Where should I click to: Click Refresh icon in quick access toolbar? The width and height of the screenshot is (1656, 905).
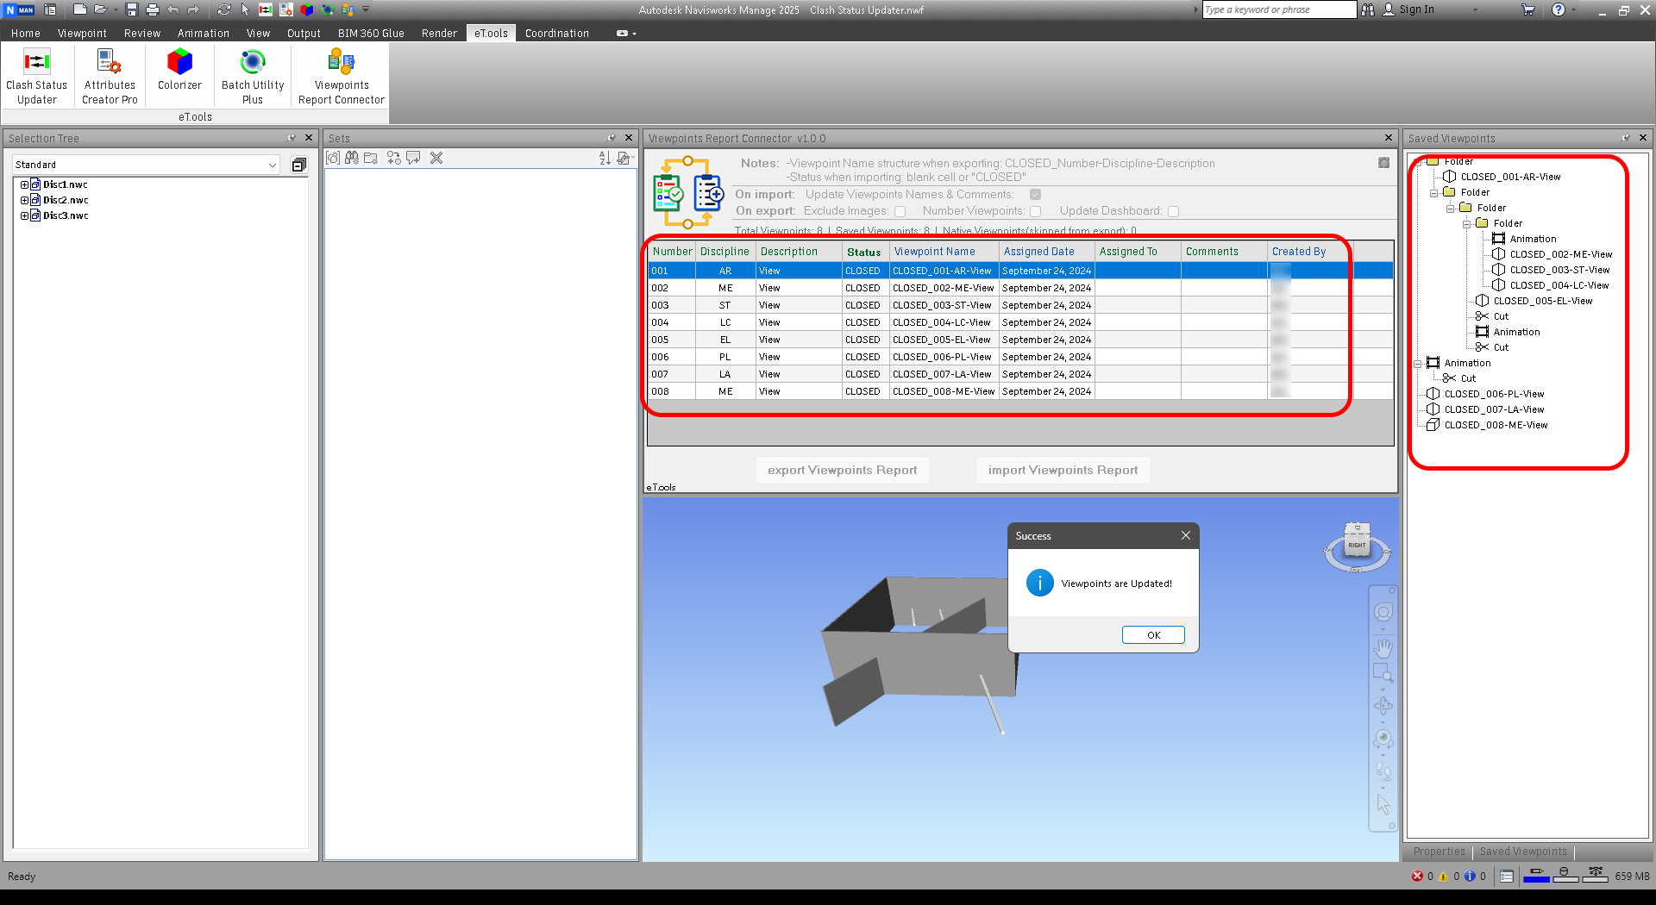223,9
